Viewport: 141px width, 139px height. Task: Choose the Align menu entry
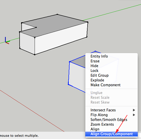112,129
